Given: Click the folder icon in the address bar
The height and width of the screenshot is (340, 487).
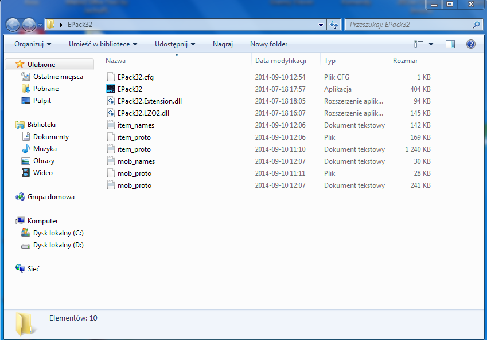Looking at the screenshot, I should tap(50, 25).
